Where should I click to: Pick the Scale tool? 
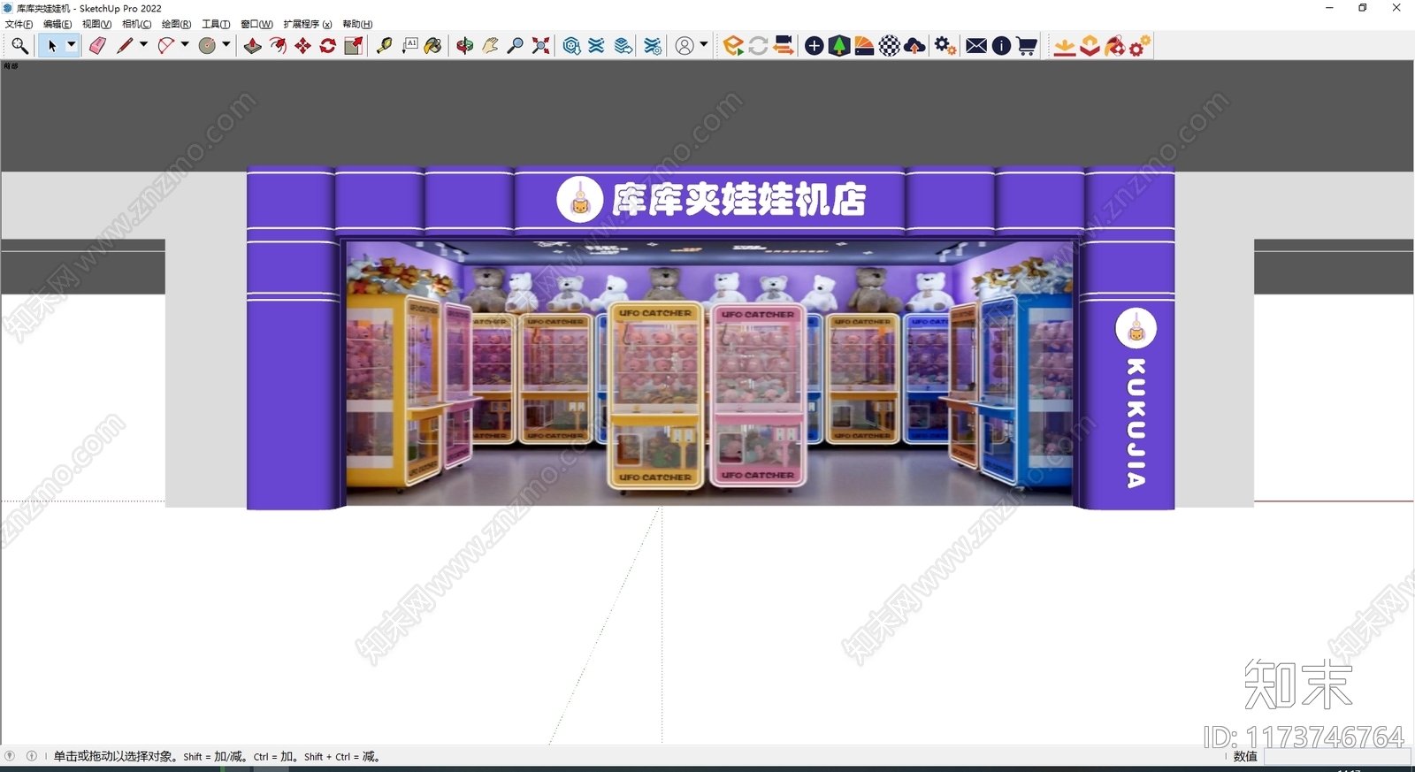point(354,46)
